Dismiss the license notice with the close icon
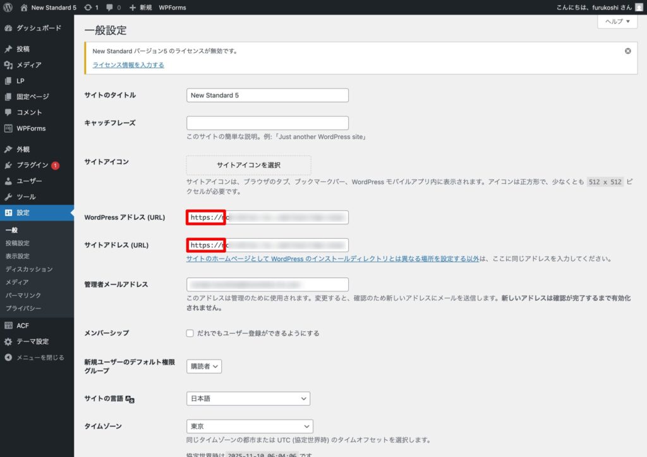 [x=627, y=51]
